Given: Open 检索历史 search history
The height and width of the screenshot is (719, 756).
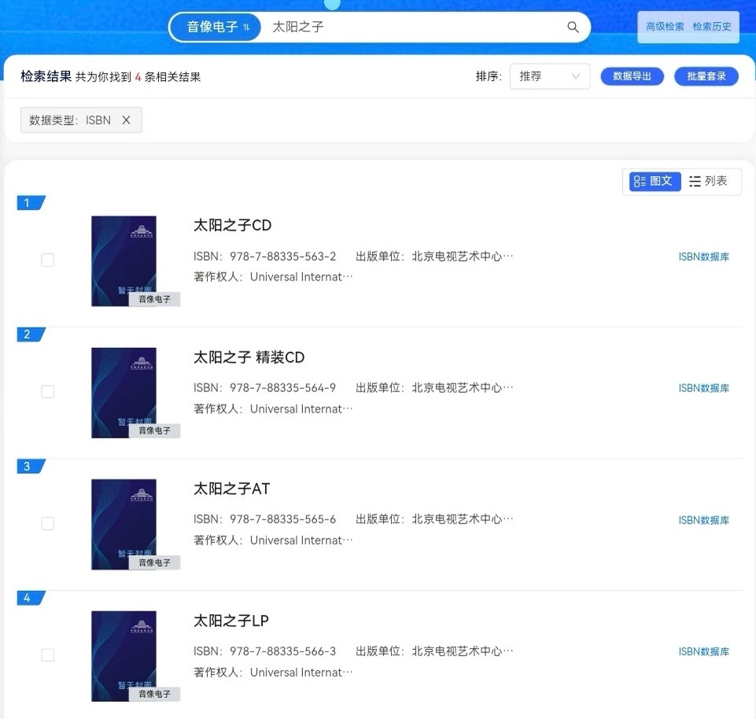Looking at the screenshot, I should coord(712,26).
